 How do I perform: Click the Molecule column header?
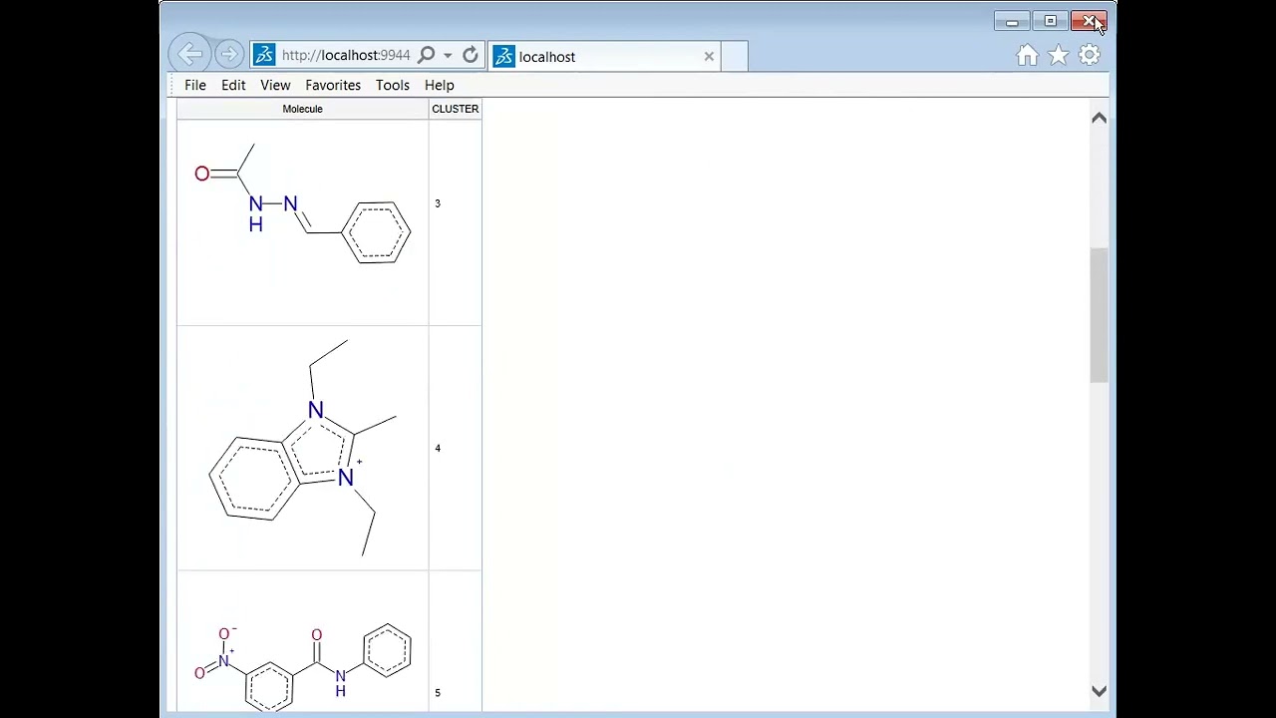click(302, 109)
